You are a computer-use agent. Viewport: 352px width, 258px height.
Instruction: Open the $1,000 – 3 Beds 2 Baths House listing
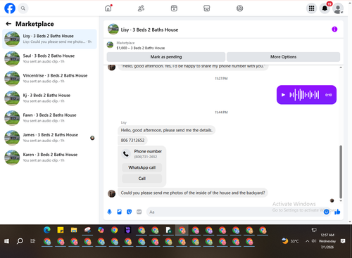click(x=141, y=48)
